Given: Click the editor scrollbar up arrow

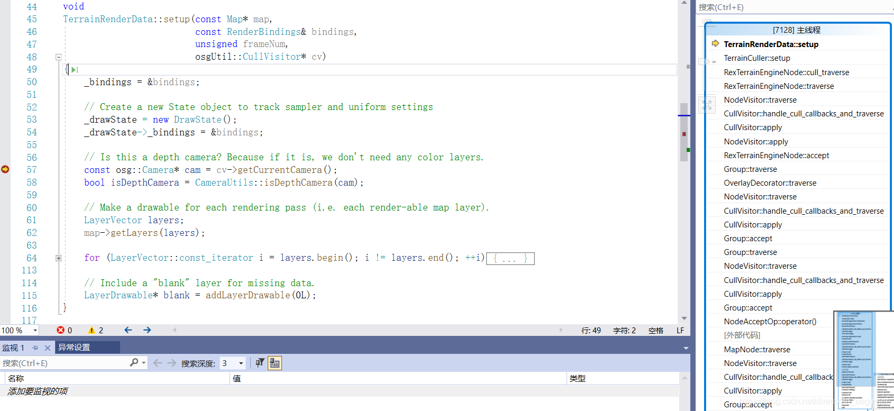Looking at the screenshot, I should (684, 3).
